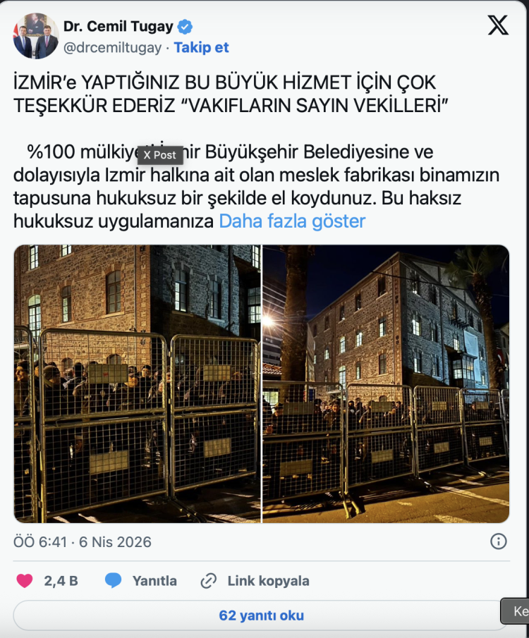Click the 62 yanıtı oku button
Image resolution: width=529 pixels, height=638 pixels.
[261, 615]
